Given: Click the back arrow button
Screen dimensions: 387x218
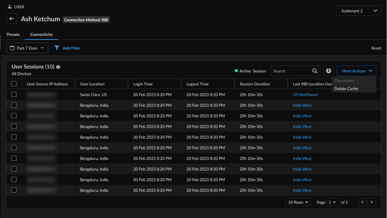Looking at the screenshot, I should [x=12, y=19].
